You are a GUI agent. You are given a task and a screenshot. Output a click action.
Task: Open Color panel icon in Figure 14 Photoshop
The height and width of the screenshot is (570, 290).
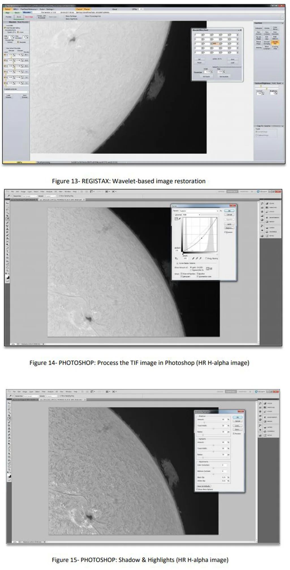267,203
